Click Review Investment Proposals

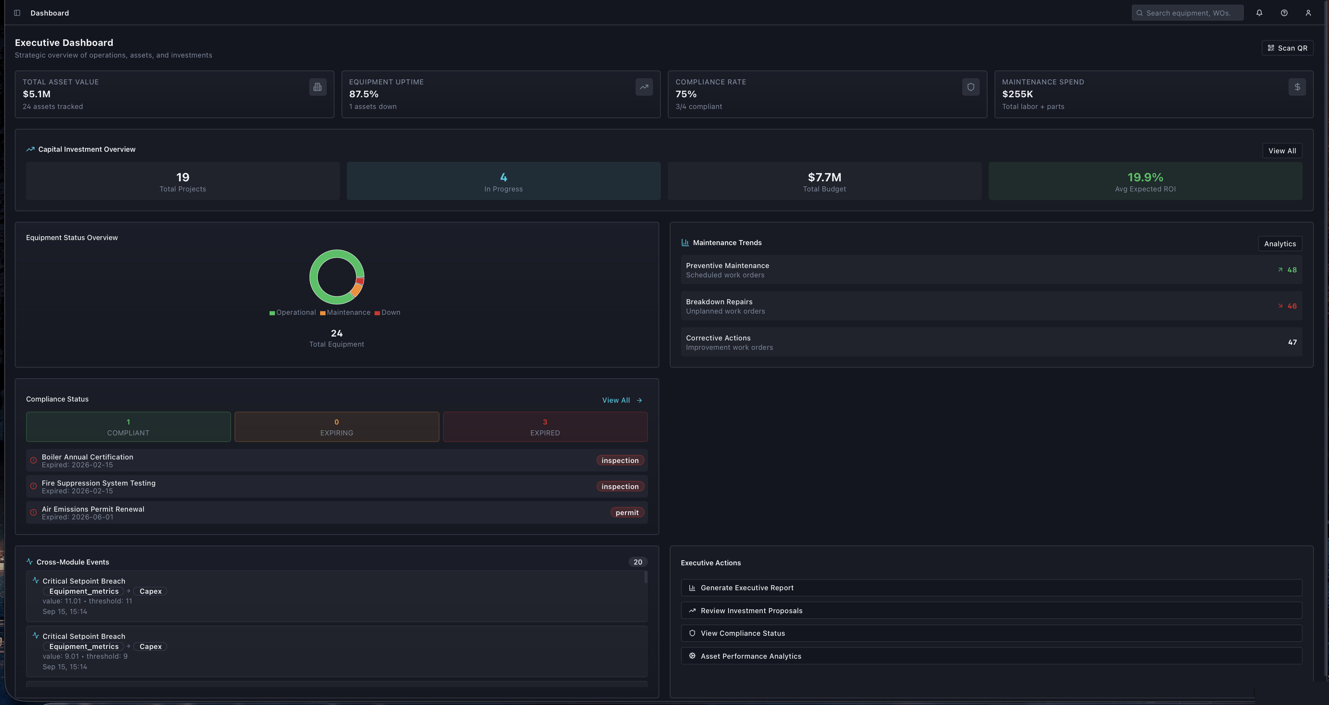pos(991,610)
